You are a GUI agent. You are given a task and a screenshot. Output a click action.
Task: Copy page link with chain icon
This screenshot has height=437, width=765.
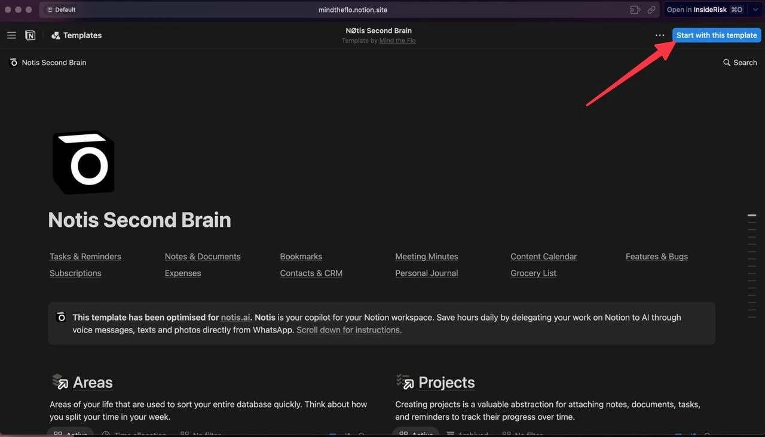[x=651, y=10]
